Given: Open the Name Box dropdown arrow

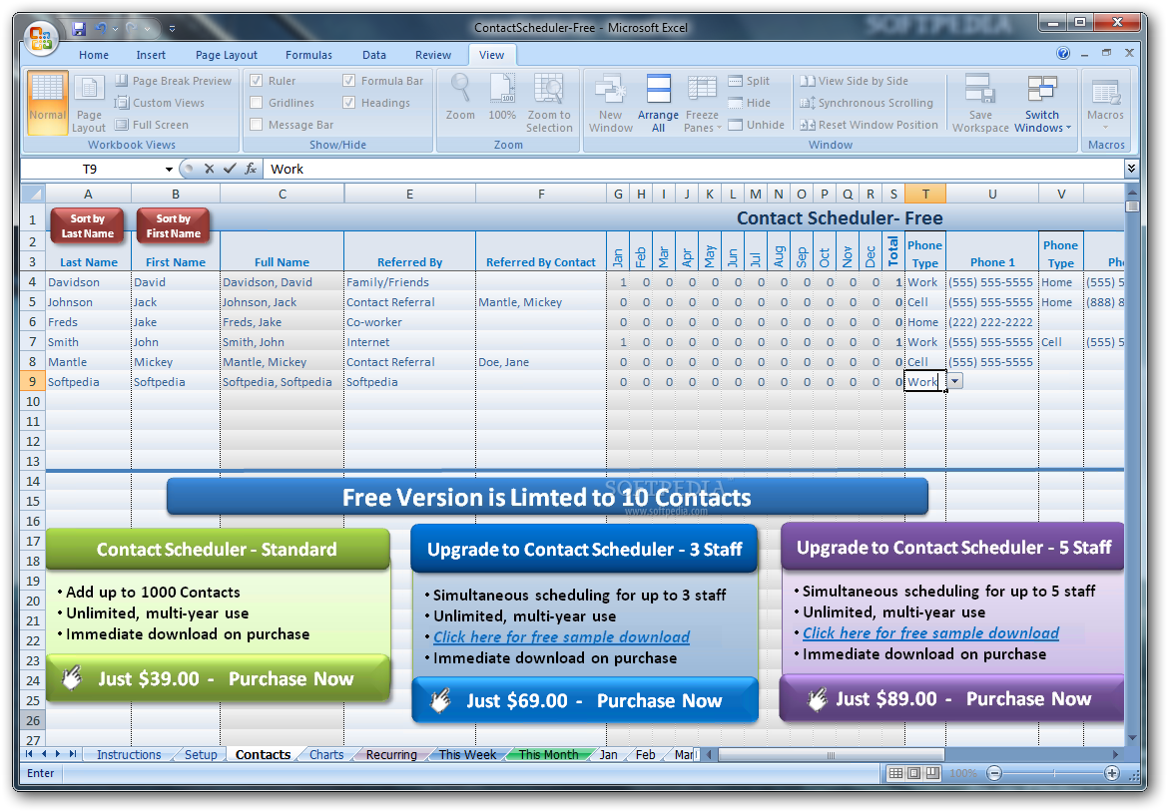Looking at the screenshot, I should (169, 169).
